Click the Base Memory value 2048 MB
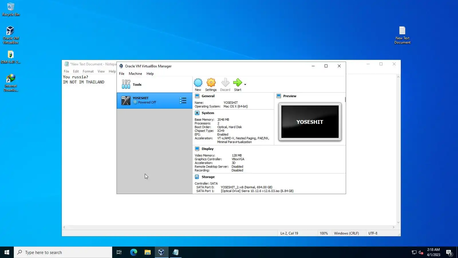Screen dimensions: 458x258 [223, 120]
